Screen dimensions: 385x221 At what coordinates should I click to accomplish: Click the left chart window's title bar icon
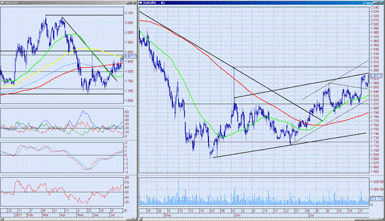pos(2,3)
